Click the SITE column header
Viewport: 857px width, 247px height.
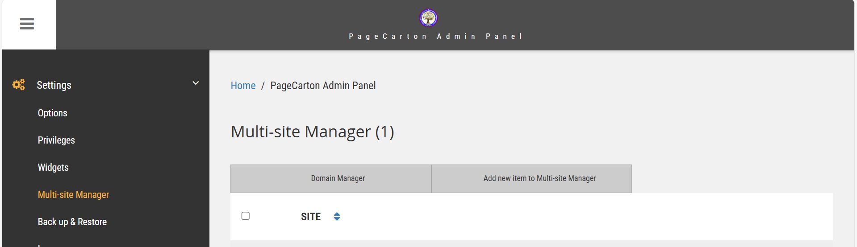pyautogui.click(x=310, y=217)
